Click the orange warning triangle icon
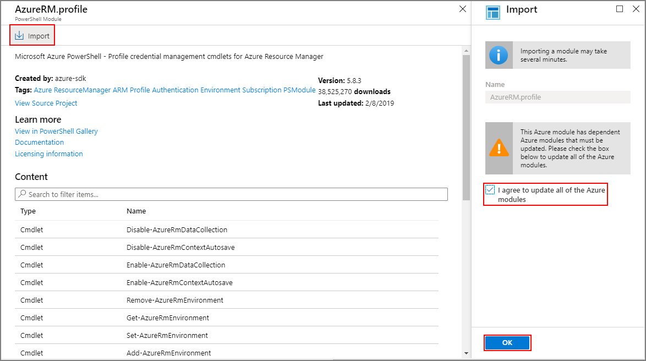The image size is (646, 361). tap(499, 147)
